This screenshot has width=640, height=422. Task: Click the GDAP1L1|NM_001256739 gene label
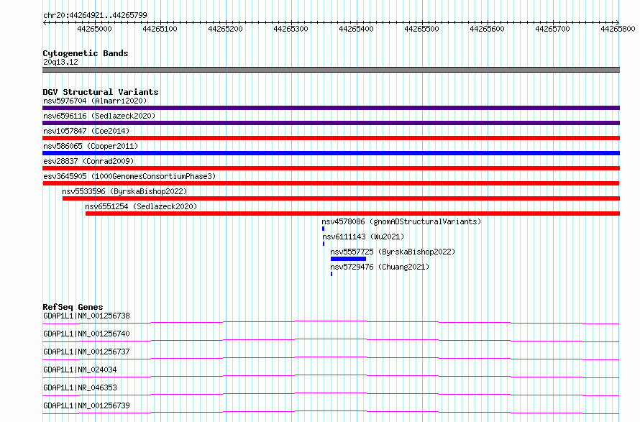tap(86, 405)
